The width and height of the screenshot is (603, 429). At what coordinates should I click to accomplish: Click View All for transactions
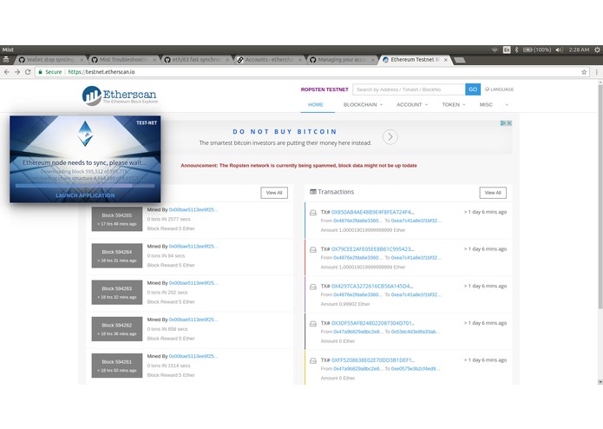coord(493,193)
